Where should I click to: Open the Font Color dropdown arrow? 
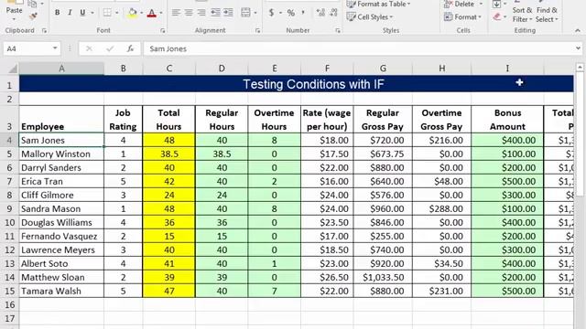(161, 13)
